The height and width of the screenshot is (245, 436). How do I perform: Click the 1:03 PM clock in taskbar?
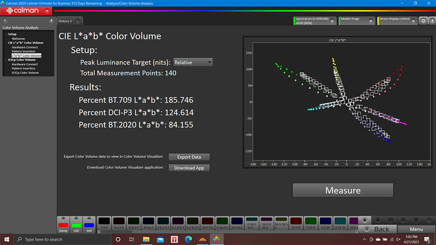tap(411, 239)
